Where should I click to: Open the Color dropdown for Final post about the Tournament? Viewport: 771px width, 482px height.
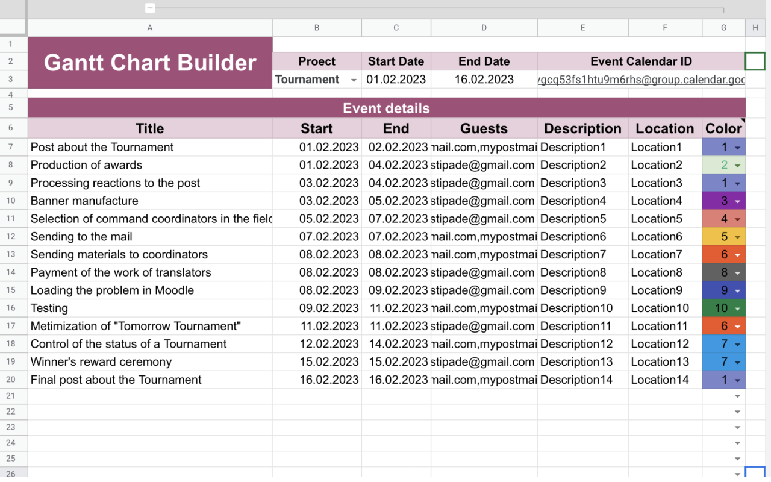(x=737, y=380)
